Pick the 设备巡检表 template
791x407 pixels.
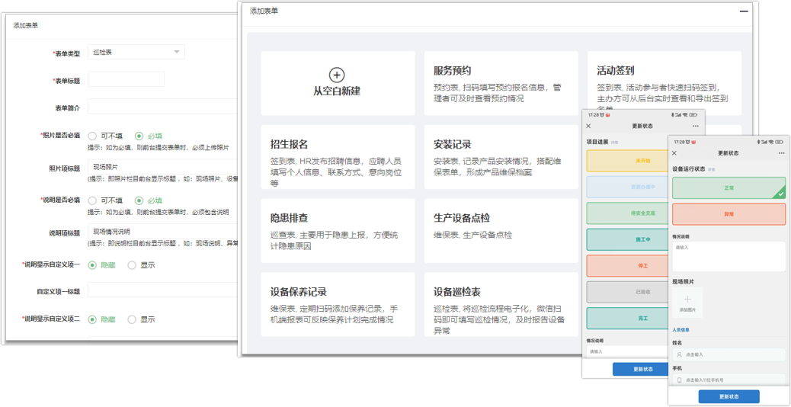coord(501,305)
